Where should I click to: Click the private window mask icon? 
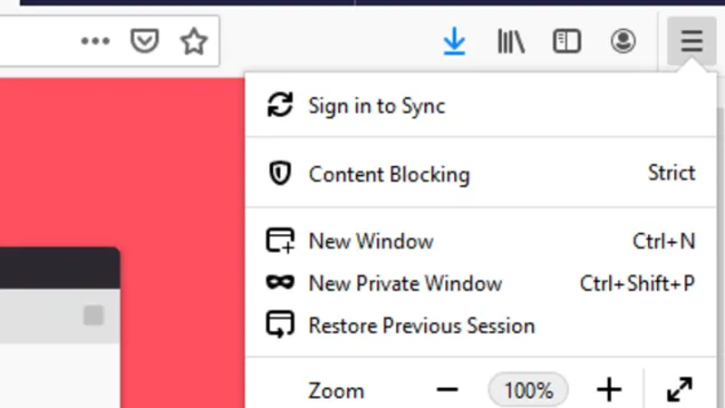(280, 283)
